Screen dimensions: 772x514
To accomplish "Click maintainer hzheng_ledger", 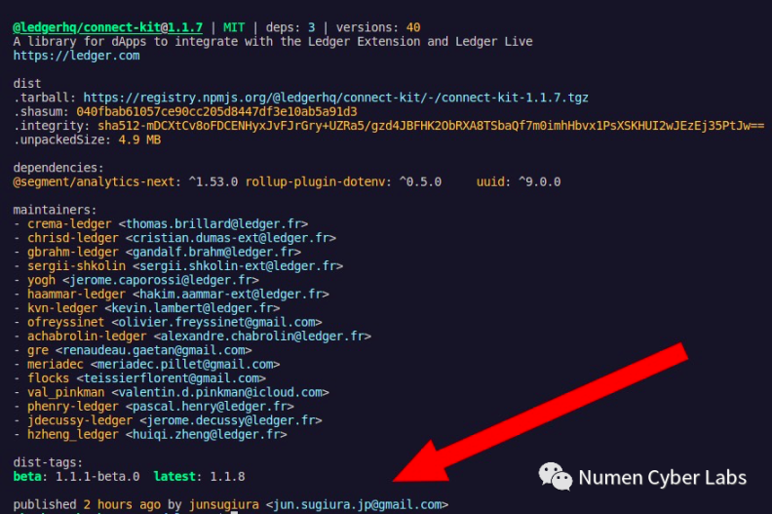I will point(73,435).
